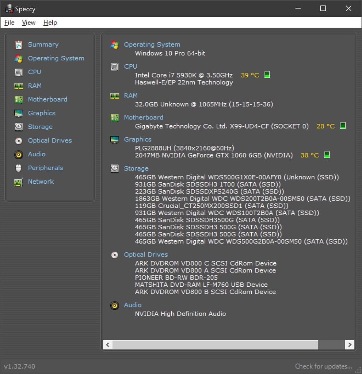
Task: Open the RAM section from sidebar
Action: [35, 85]
